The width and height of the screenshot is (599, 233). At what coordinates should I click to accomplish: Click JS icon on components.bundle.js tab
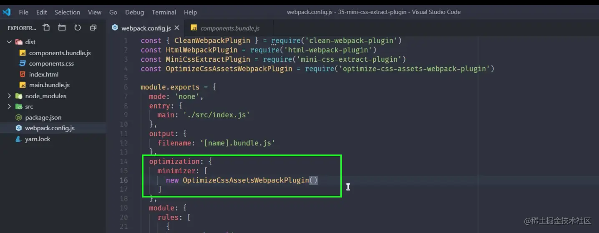(x=194, y=28)
